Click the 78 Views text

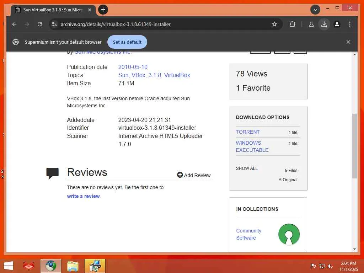(251, 74)
